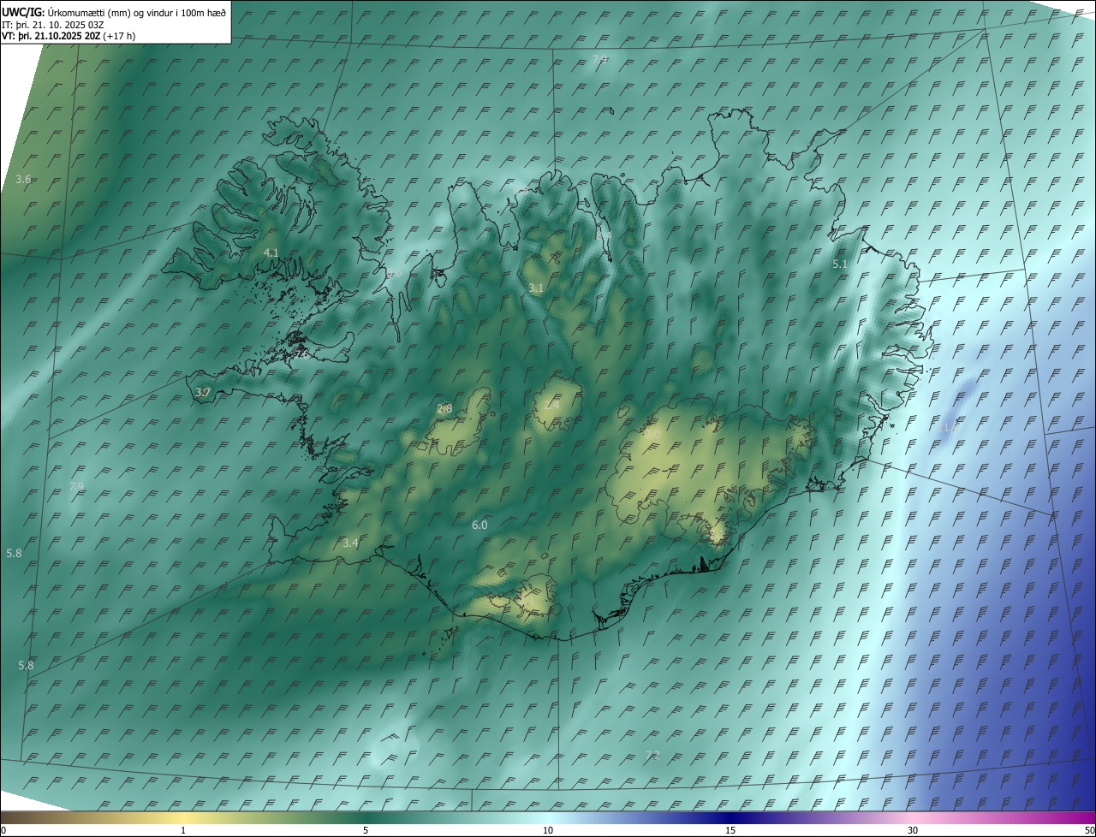Click the 5.1 value in east Iceland
This screenshot has width=1096, height=837.
pyautogui.click(x=840, y=264)
